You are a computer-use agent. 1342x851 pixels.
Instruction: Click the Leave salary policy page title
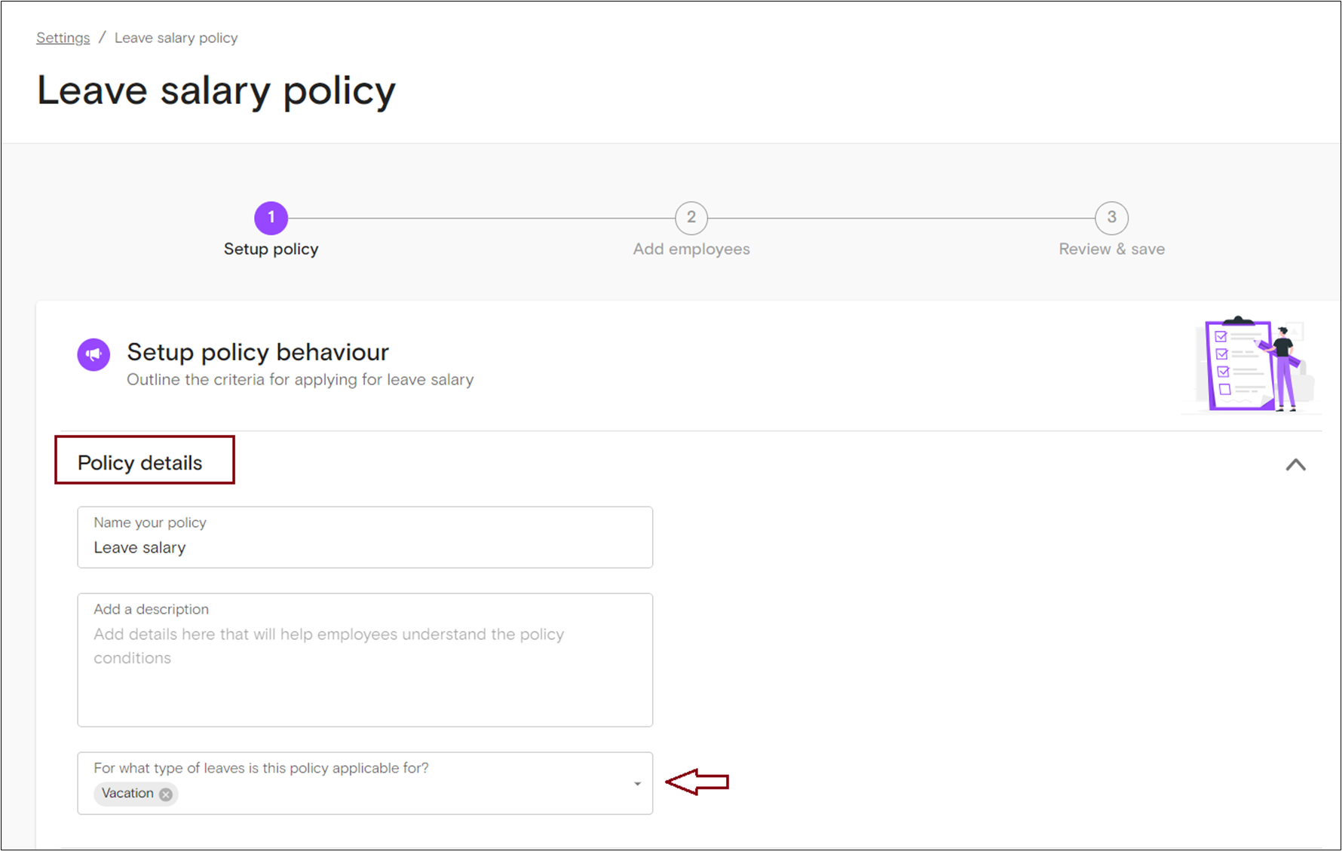[x=216, y=91]
